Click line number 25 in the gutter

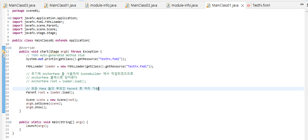(7, 100)
